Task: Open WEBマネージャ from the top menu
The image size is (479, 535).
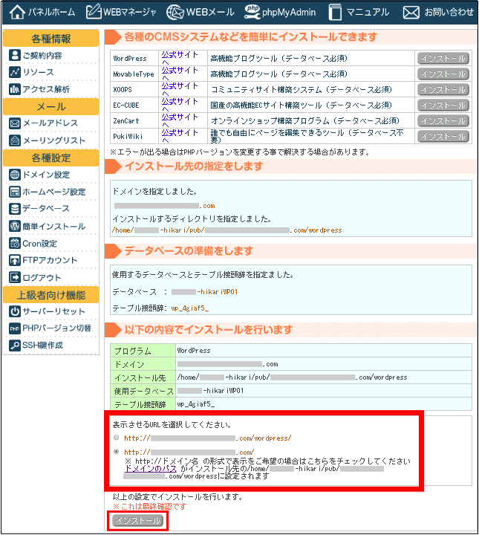Action: click(121, 13)
